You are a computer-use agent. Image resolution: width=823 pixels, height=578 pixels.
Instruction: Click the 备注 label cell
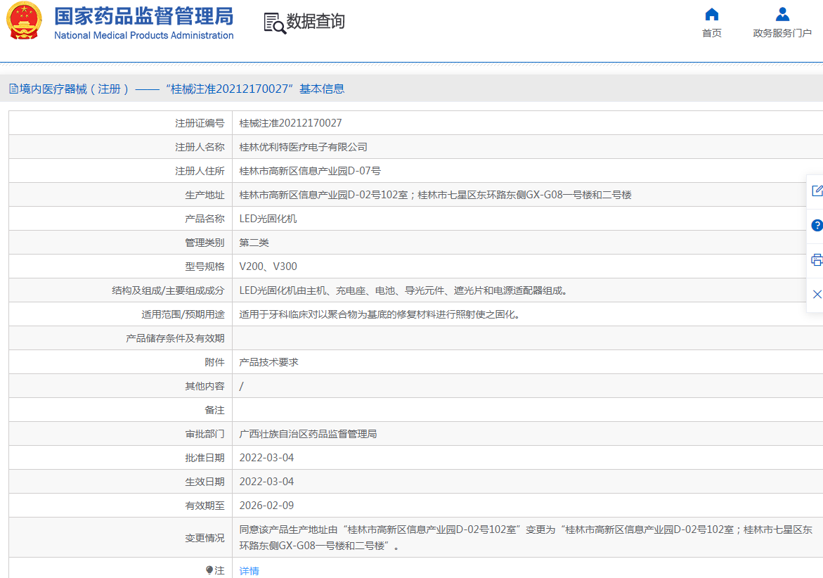tap(121, 410)
